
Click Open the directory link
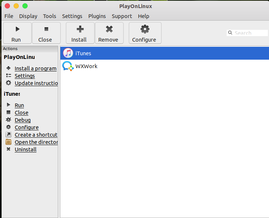36,142
